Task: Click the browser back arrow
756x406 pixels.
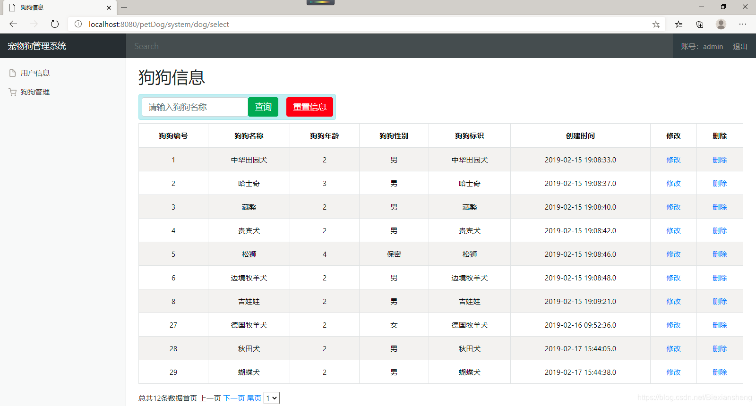Action: [13, 24]
